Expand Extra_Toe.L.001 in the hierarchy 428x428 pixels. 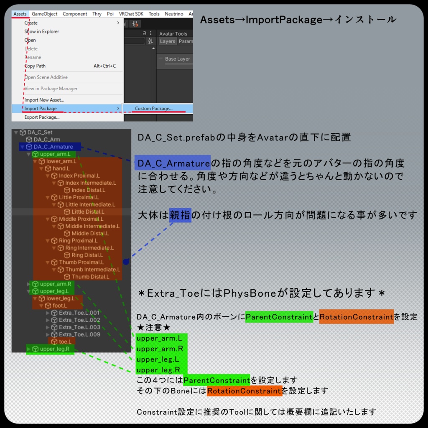click(x=47, y=313)
